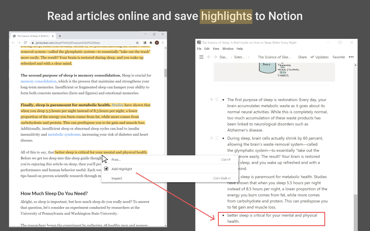Choose 'Inspect' in the context menu
Viewport: 370px width, 231px height.
(x=170, y=178)
